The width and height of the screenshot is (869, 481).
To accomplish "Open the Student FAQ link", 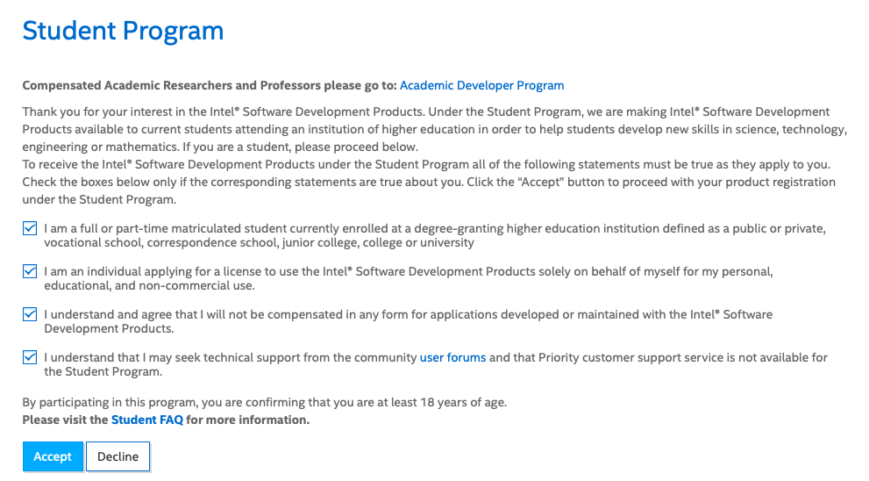I will click(x=146, y=420).
